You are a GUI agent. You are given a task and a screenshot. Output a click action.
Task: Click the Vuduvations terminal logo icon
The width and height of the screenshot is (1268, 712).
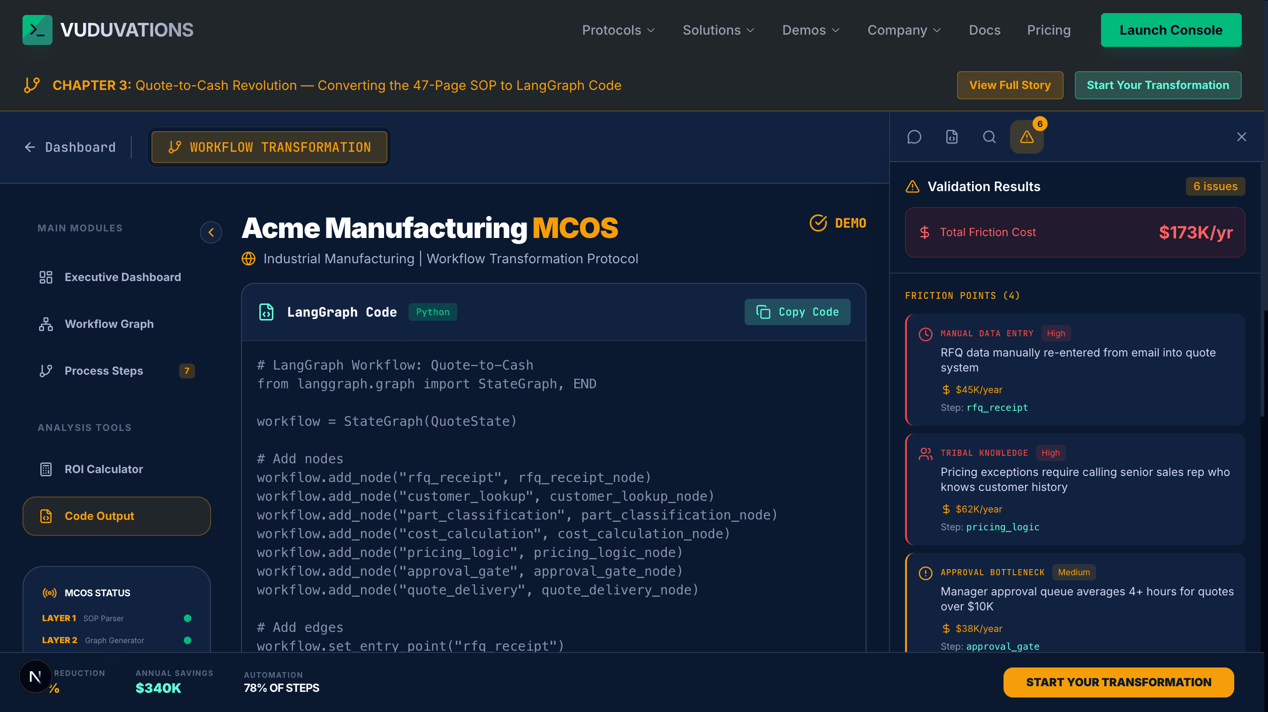[x=37, y=30]
